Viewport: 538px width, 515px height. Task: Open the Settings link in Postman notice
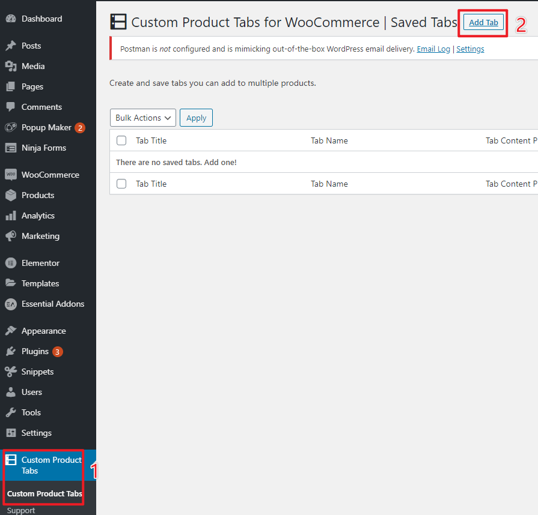point(470,49)
